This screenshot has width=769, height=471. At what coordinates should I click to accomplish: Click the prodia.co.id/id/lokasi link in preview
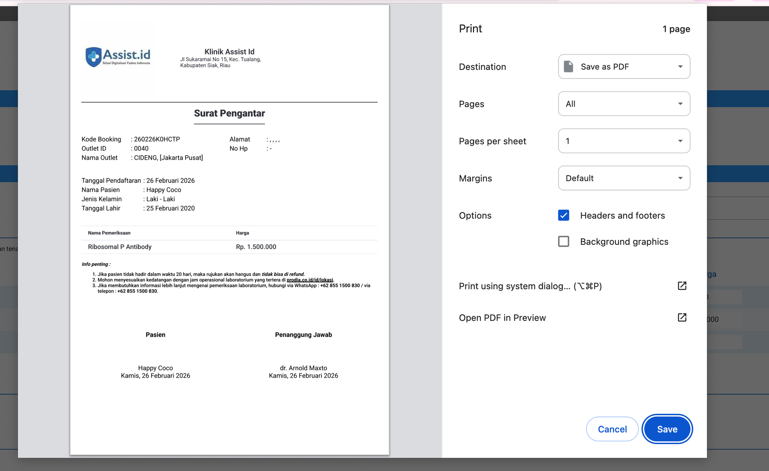point(310,280)
